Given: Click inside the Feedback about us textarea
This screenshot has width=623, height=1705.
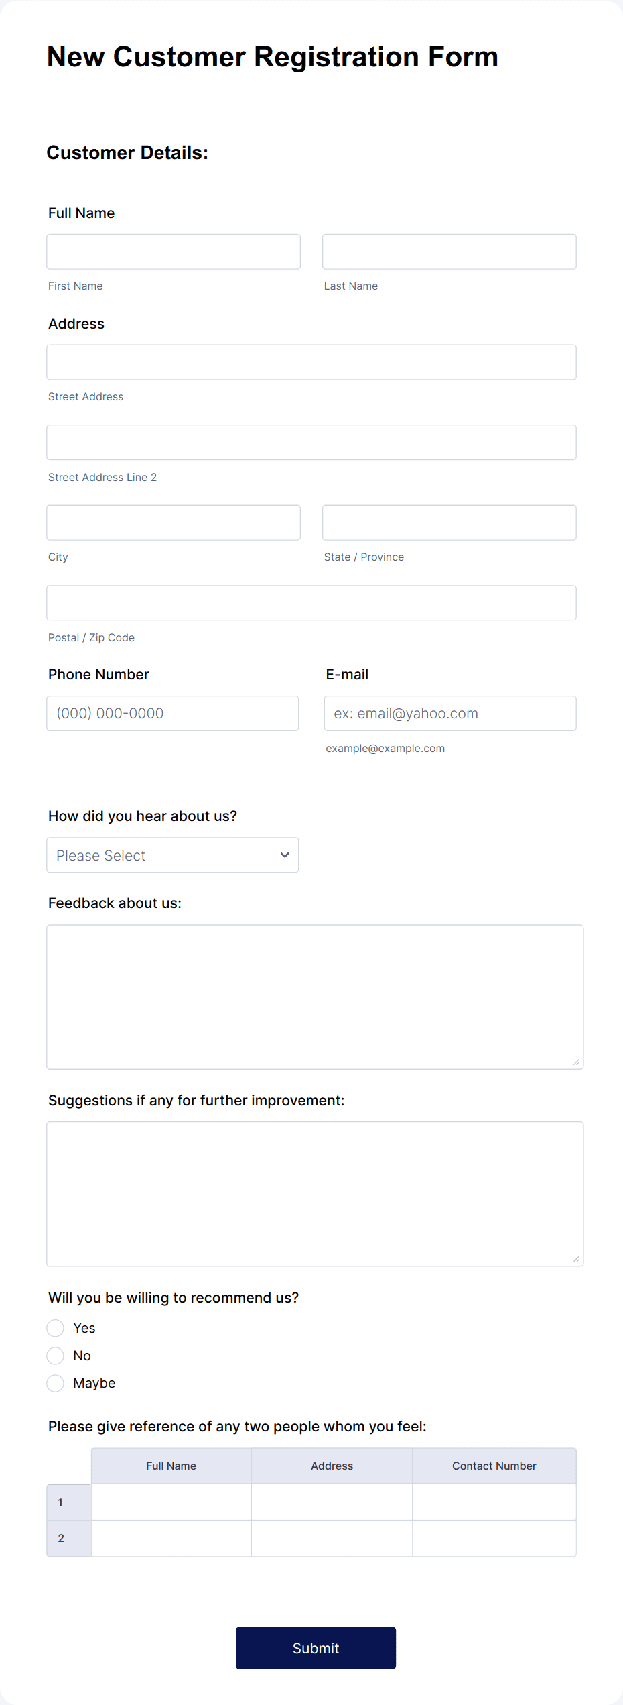Looking at the screenshot, I should (x=315, y=996).
